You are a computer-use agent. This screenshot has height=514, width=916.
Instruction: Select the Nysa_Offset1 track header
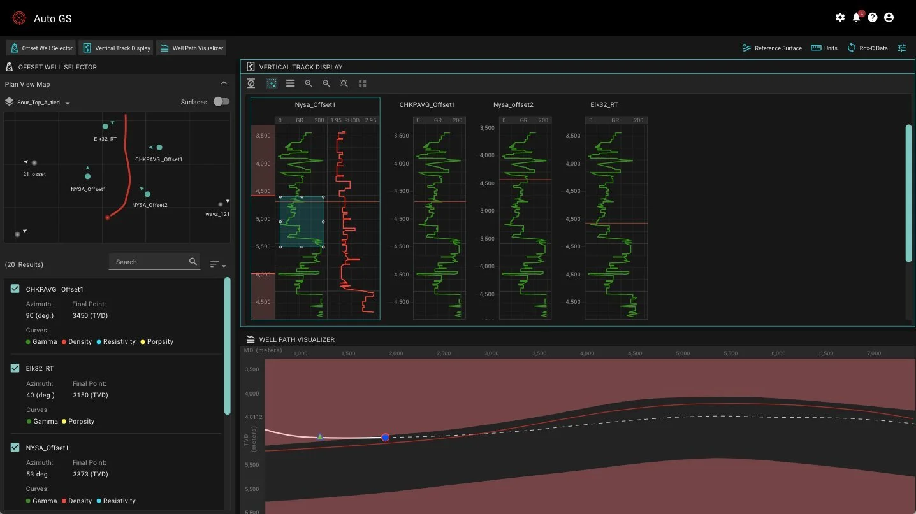315,104
